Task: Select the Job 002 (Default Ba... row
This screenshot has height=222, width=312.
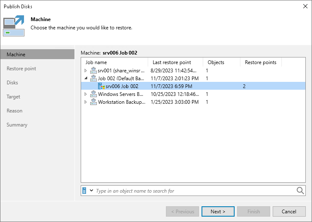Action: [193, 78]
